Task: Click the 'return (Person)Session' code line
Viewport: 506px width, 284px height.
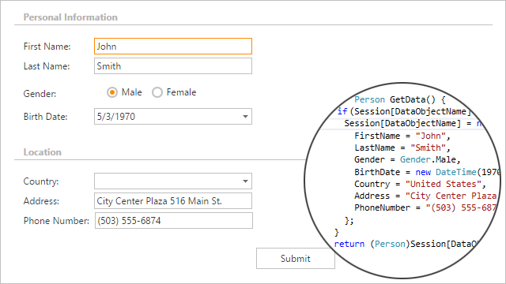Action: (406, 244)
